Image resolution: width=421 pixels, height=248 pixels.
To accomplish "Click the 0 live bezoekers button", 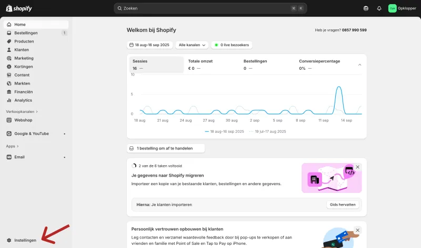I will (x=232, y=45).
